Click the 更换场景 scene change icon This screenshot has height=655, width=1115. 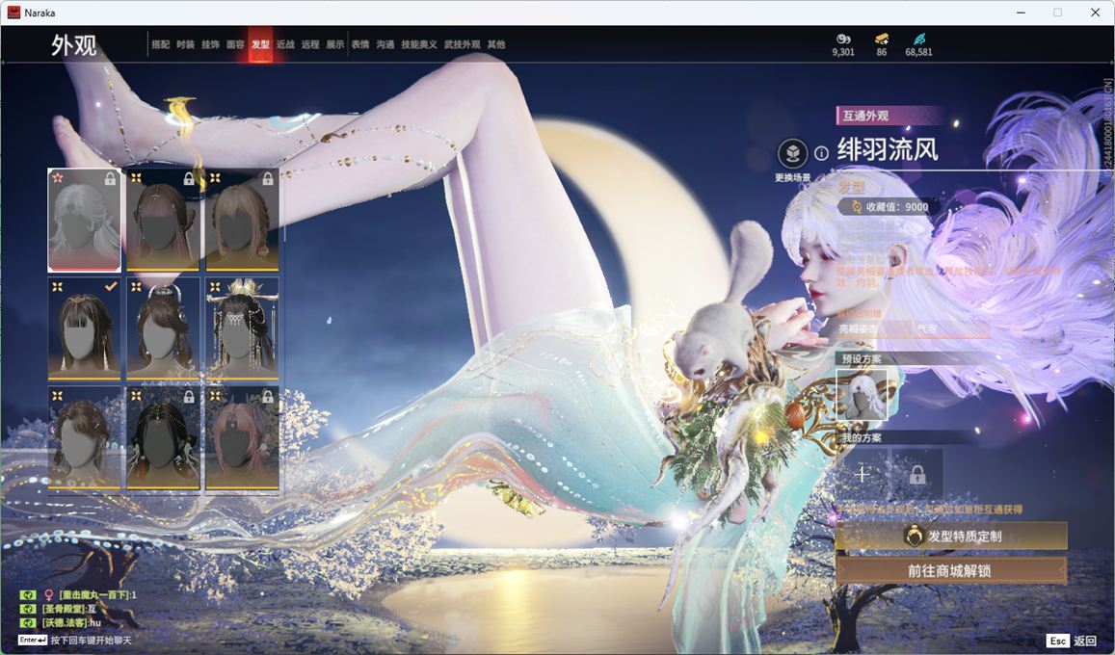792,153
